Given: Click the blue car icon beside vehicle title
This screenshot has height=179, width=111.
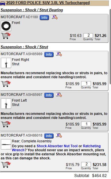Looking at the screenshot, I should 3,3.
